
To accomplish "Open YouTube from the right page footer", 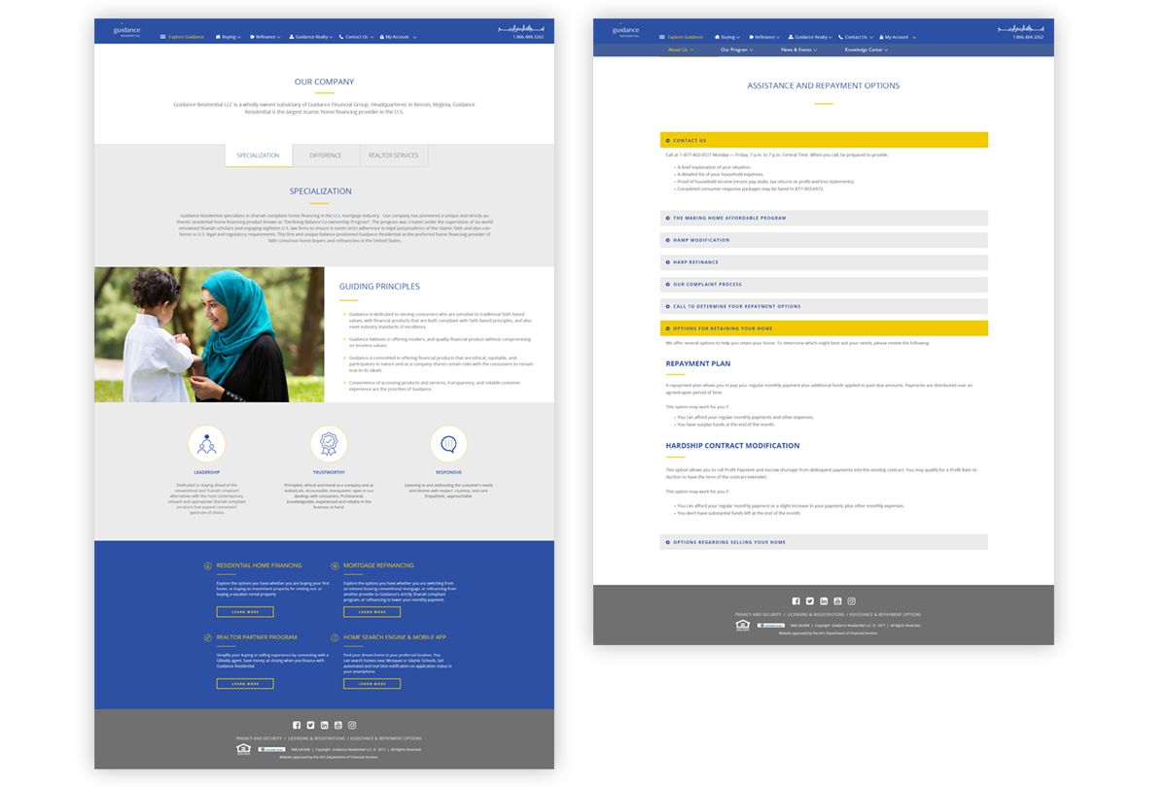I will tap(837, 601).
